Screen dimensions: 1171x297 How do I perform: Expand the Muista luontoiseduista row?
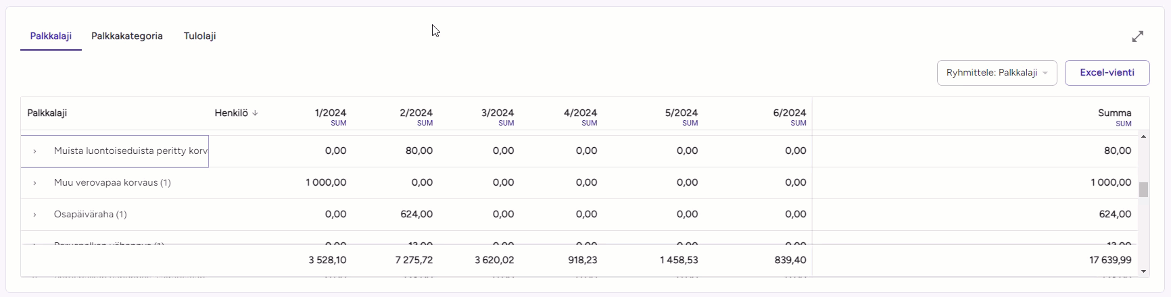34,151
